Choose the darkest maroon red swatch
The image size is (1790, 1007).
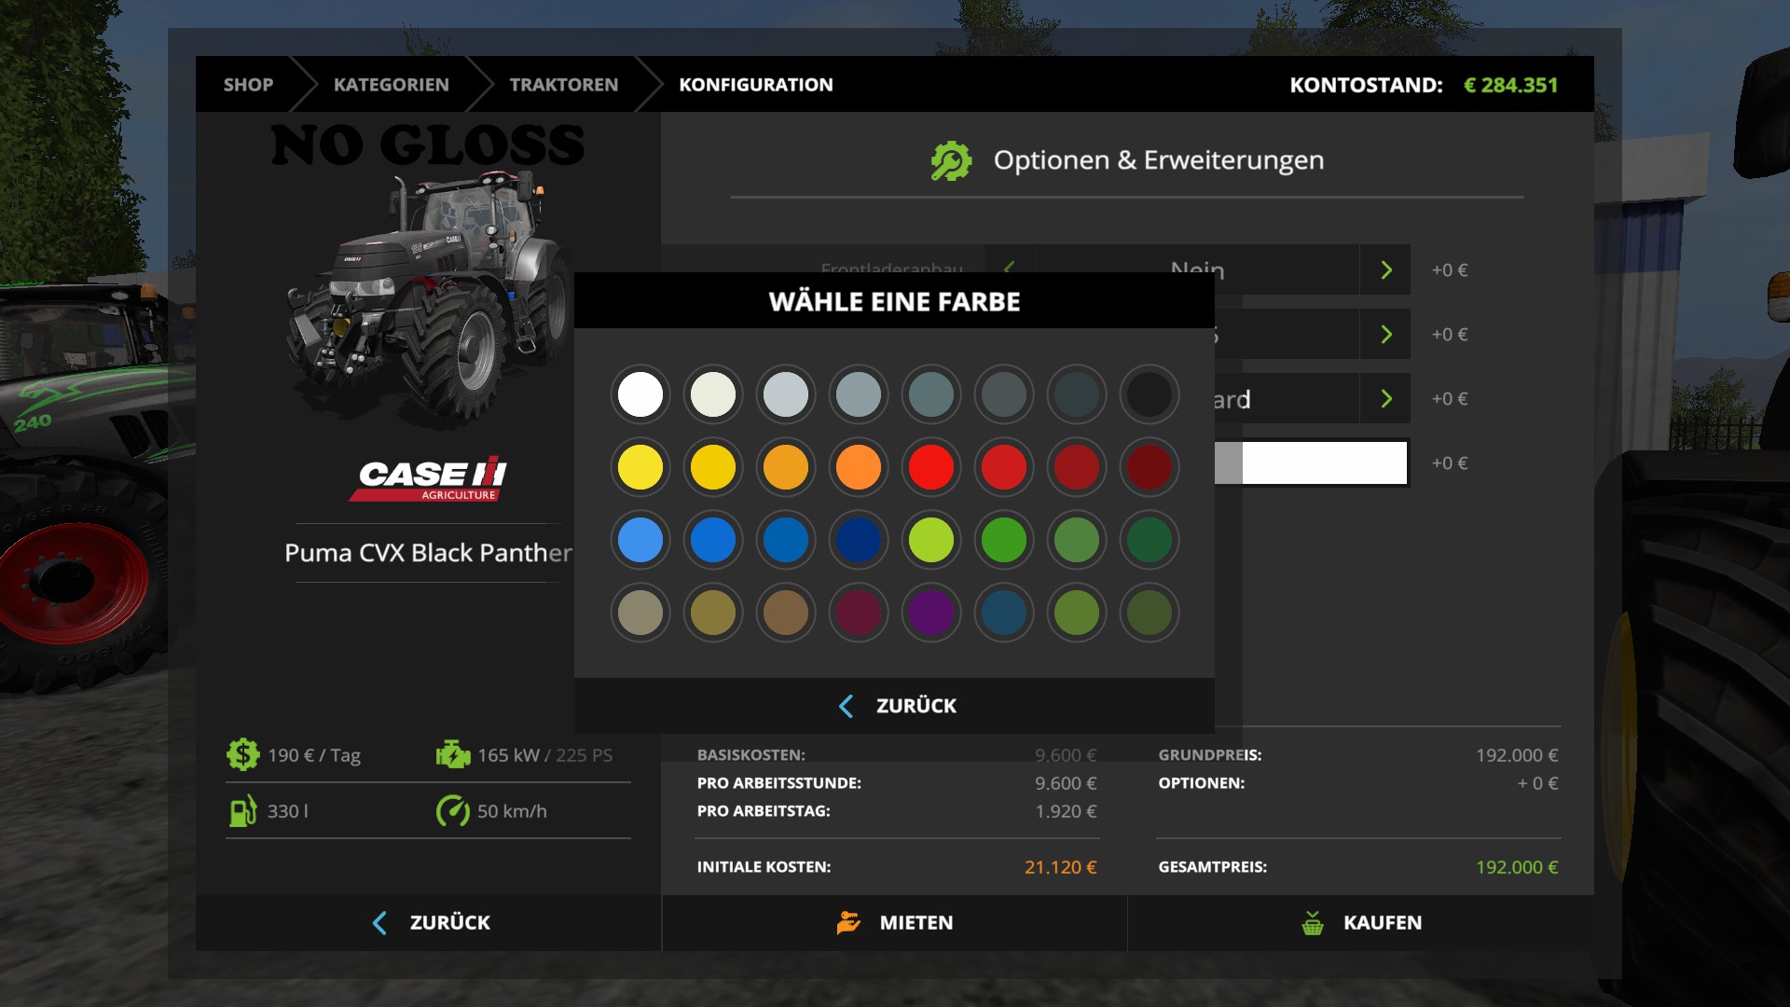(x=1150, y=467)
